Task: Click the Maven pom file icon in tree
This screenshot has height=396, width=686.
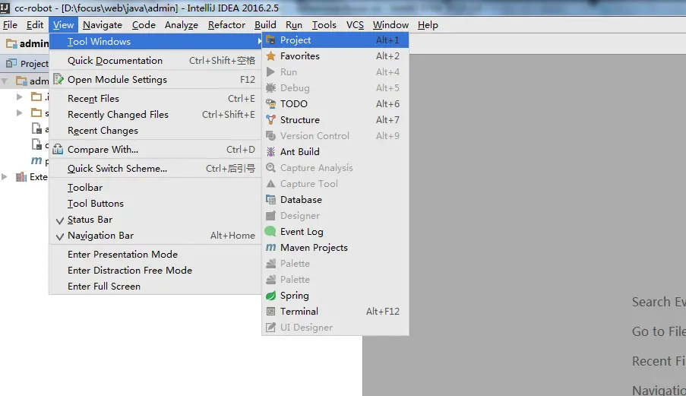Action: [36, 160]
